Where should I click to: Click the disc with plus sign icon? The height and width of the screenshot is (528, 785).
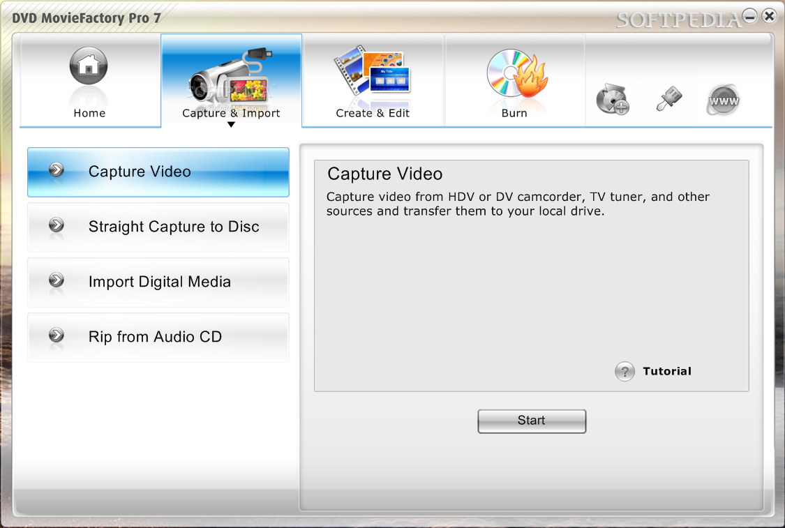tap(612, 99)
